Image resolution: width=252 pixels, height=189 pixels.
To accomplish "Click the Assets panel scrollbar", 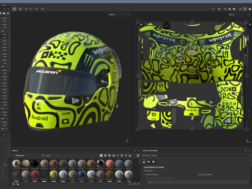I will (140, 162).
